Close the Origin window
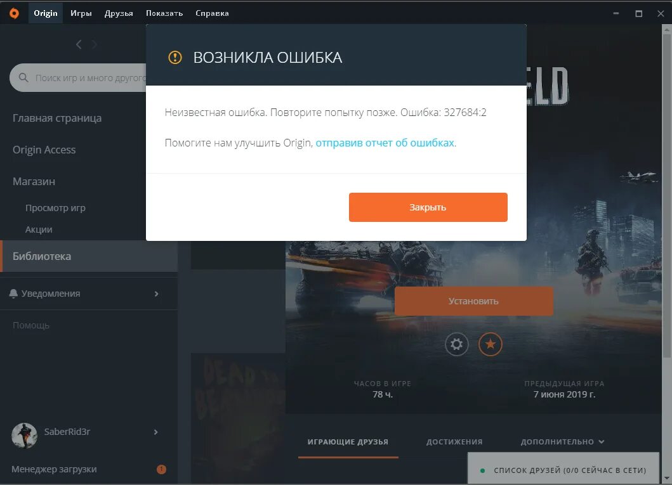The width and height of the screenshot is (672, 485). pos(661,13)
